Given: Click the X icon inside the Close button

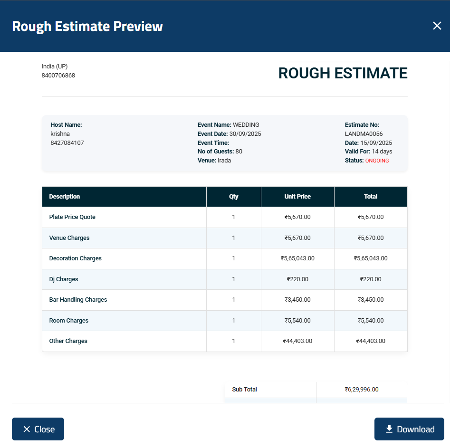Looking at the screenshot, I should (x=27, y=429).
